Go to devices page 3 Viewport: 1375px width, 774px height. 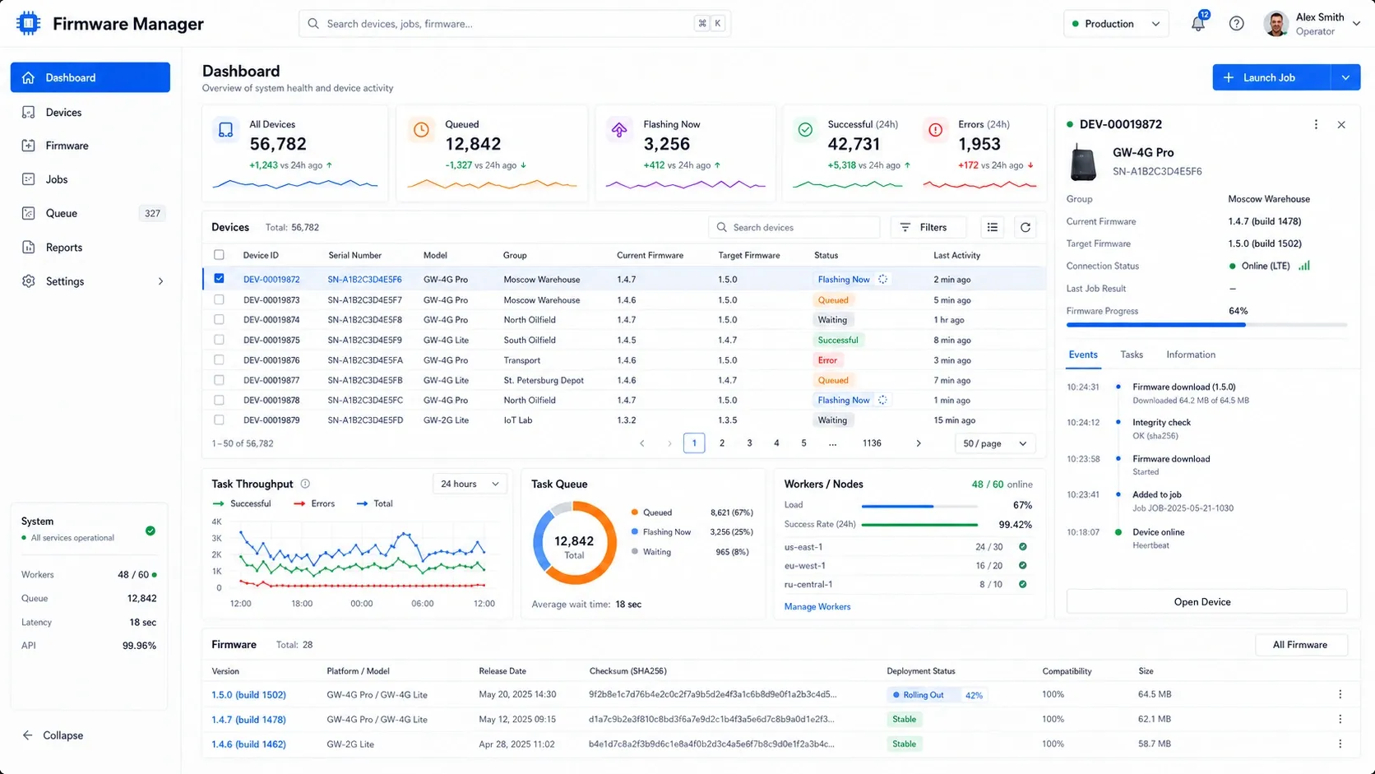click(x=749, y=443)
